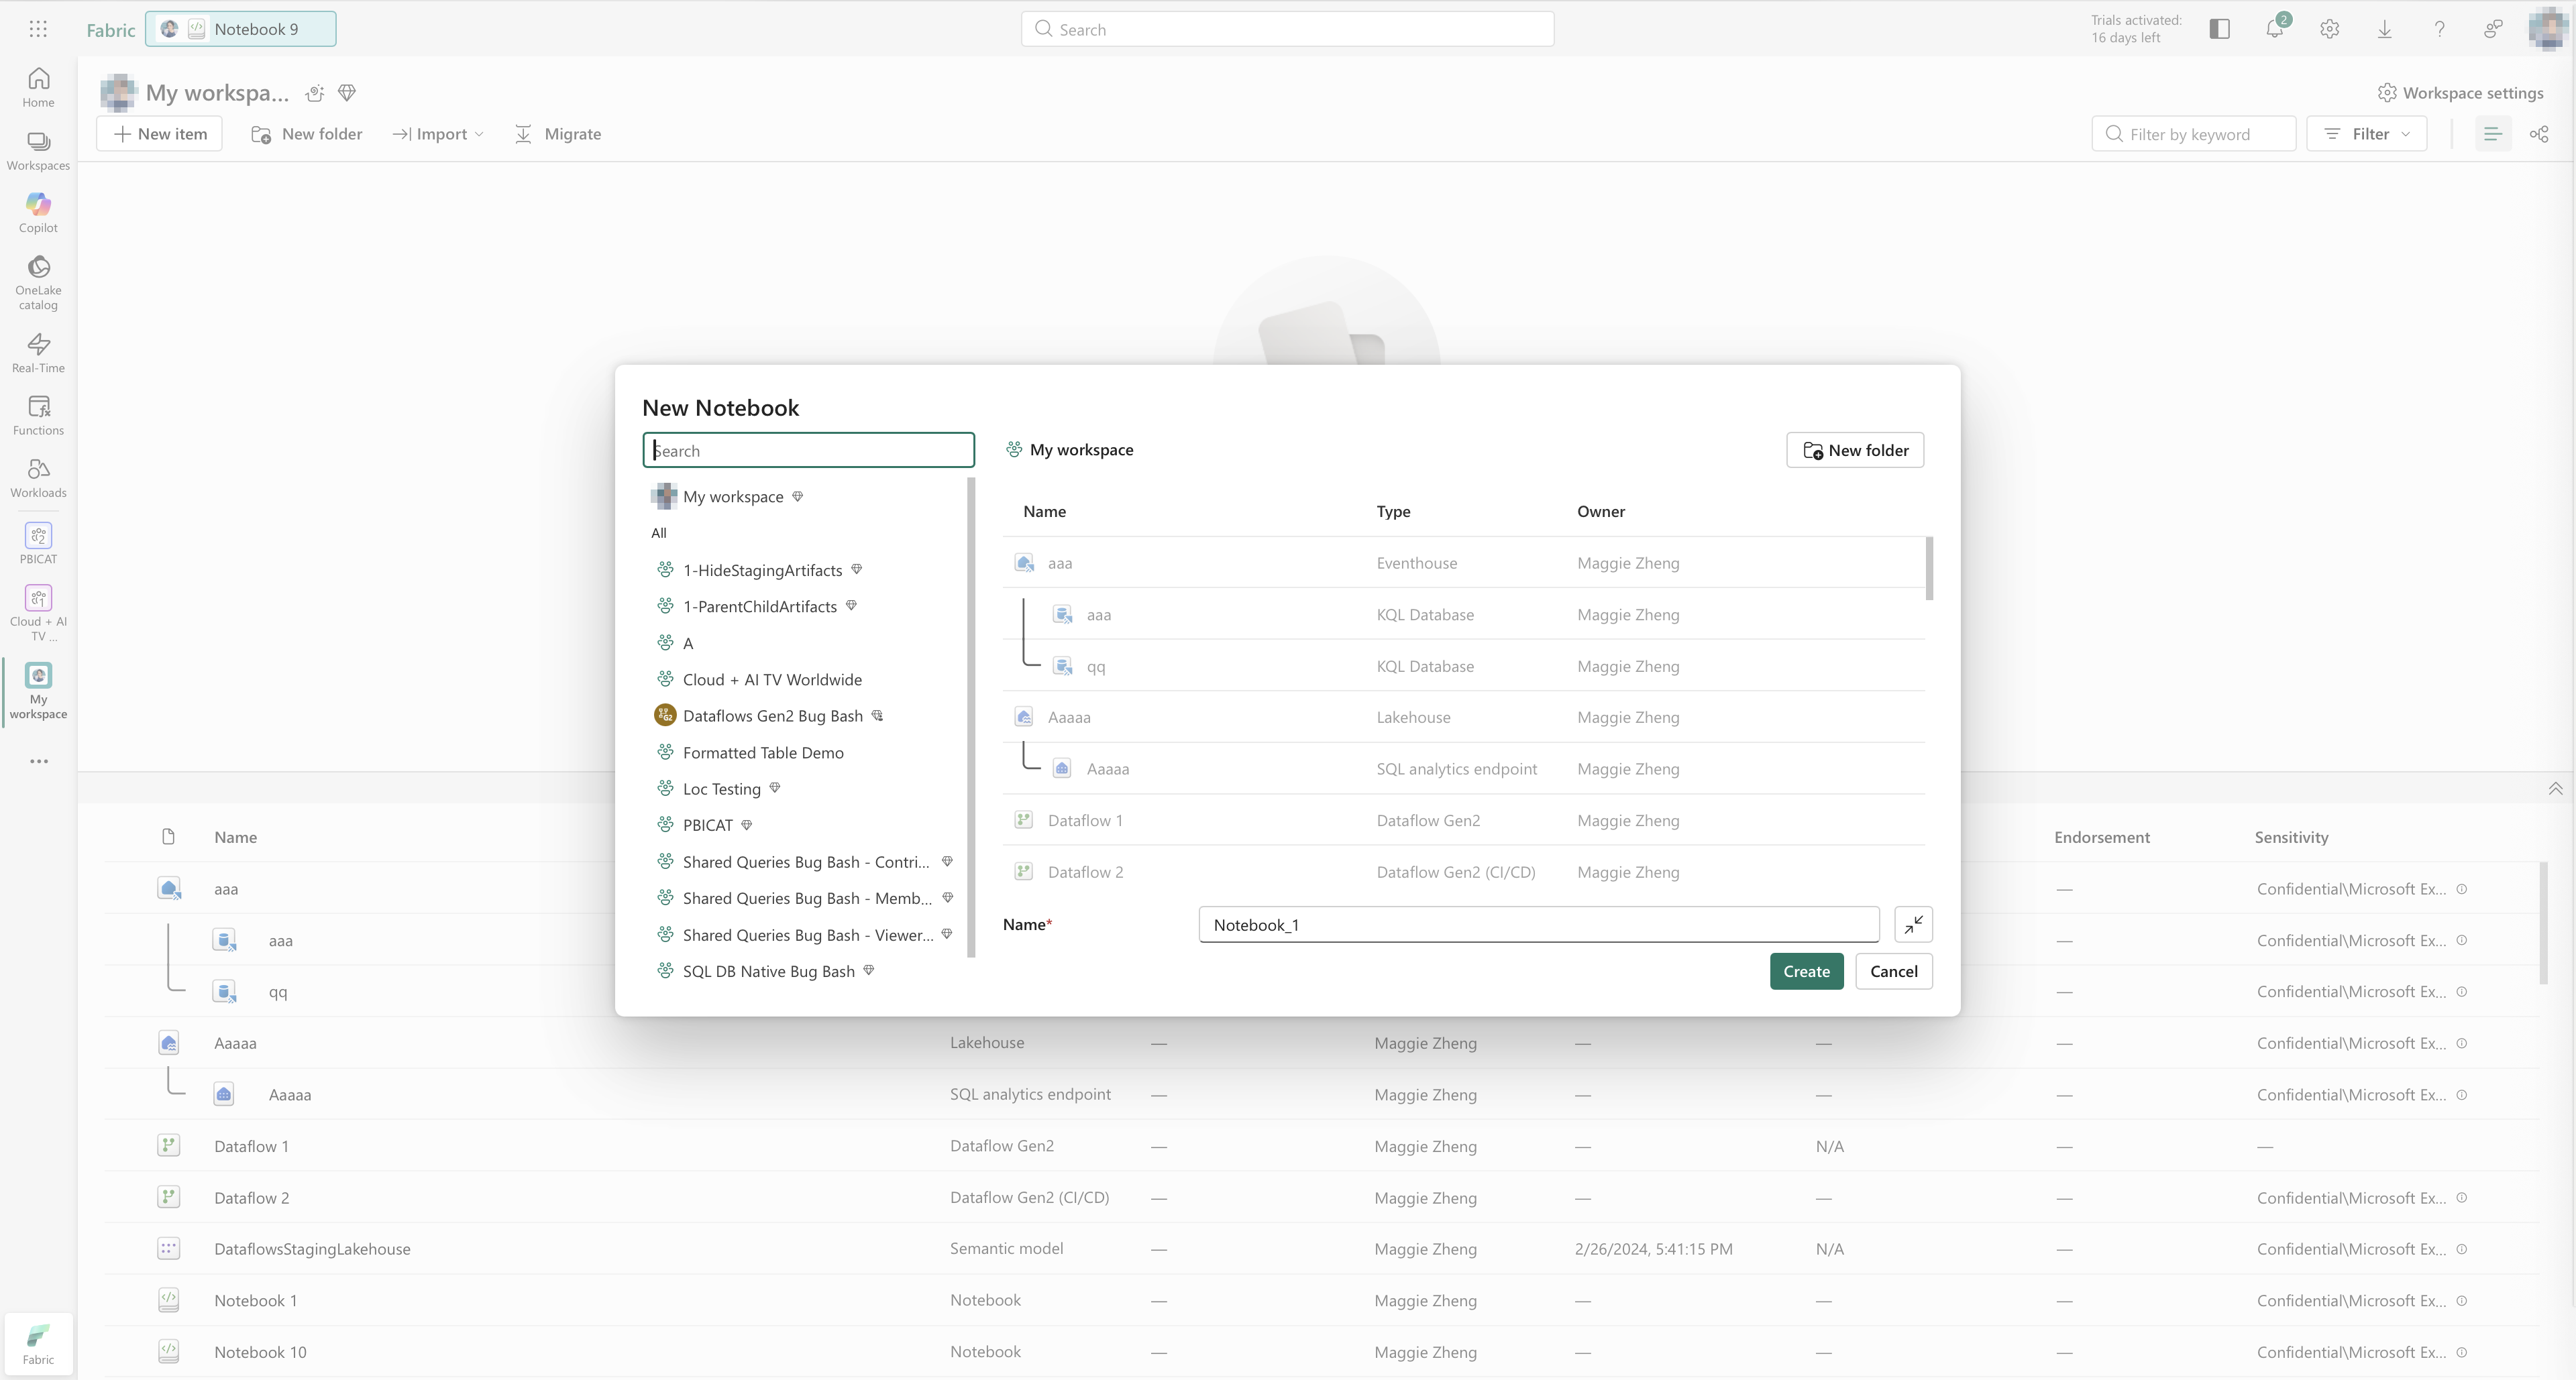Screen dimensions: 2576x1380
Task: Click the workspace list scrollbar in dialog
Action: [971, 717]
